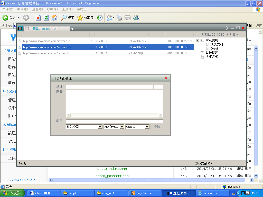Select 默认类别 in the category tree
Viewport: 263px width, 197px height.
tap(217, 44)
